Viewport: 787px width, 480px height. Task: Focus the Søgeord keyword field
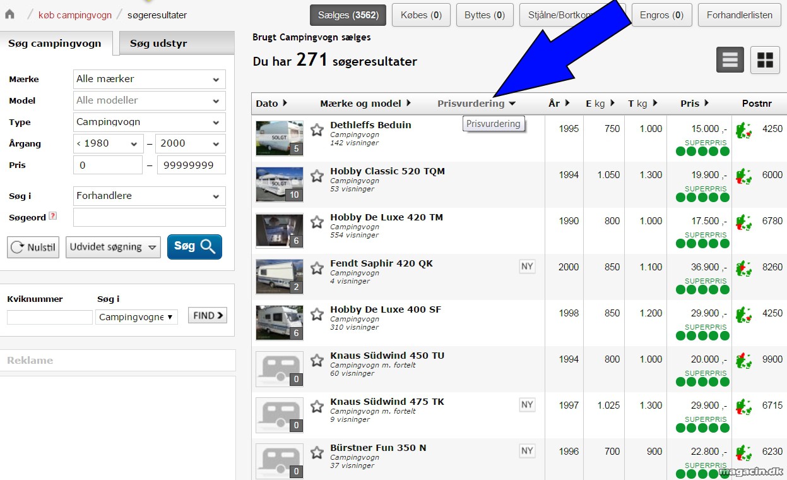point(149,217)
